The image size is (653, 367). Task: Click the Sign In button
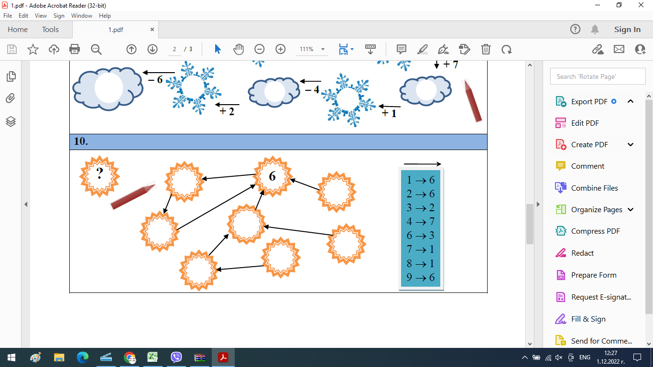tap(627, 30)
